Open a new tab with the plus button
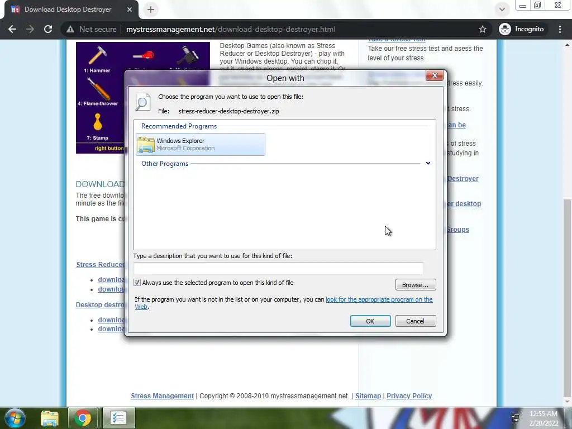Image resolution: width=572 pixels, height=429 pixels. click(151, 9)
